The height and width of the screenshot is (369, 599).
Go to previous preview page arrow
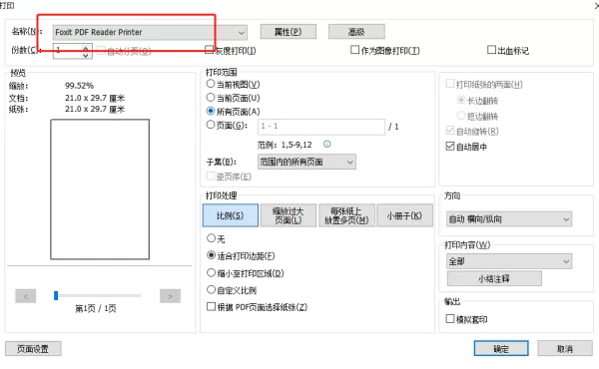click(26, 296)
